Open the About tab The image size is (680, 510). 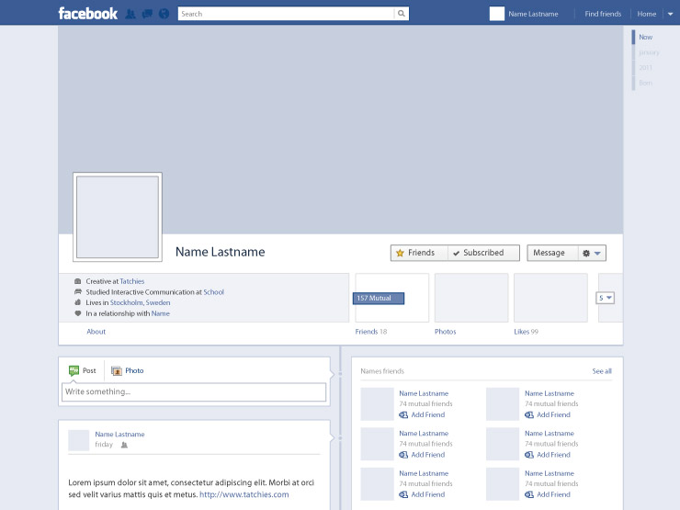pyautogui.click(x=96, y=332)
